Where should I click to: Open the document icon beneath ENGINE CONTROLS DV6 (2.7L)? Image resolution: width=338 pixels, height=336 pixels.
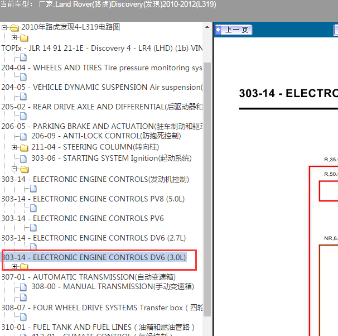[x=33, y=247]
